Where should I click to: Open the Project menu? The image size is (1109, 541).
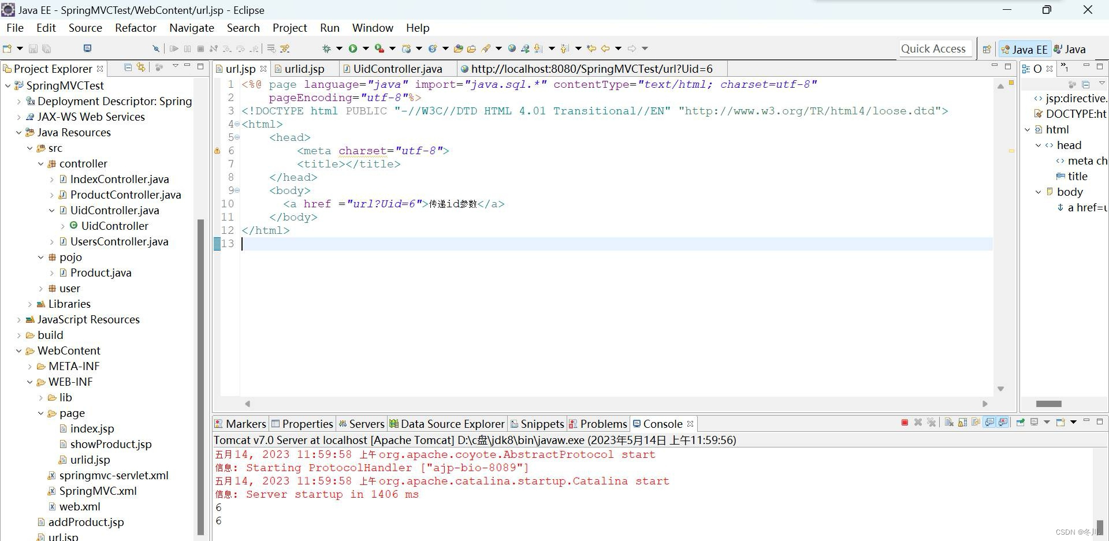point(290,28)
